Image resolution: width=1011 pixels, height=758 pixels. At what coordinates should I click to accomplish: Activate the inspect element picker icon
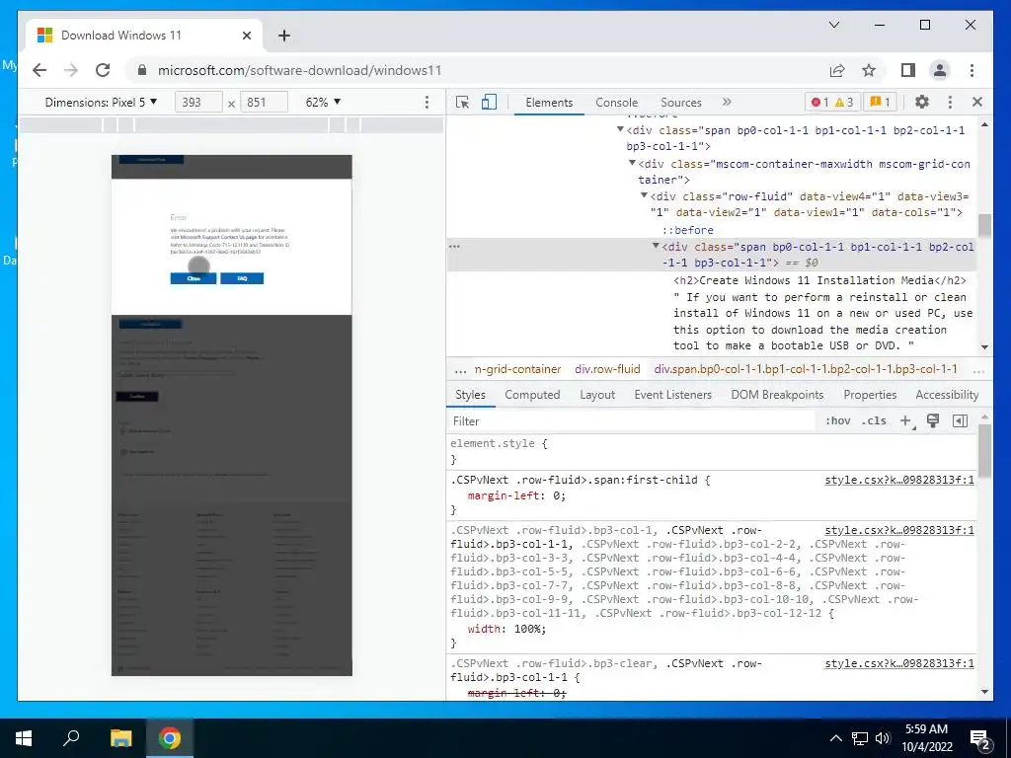pos(462,102)
